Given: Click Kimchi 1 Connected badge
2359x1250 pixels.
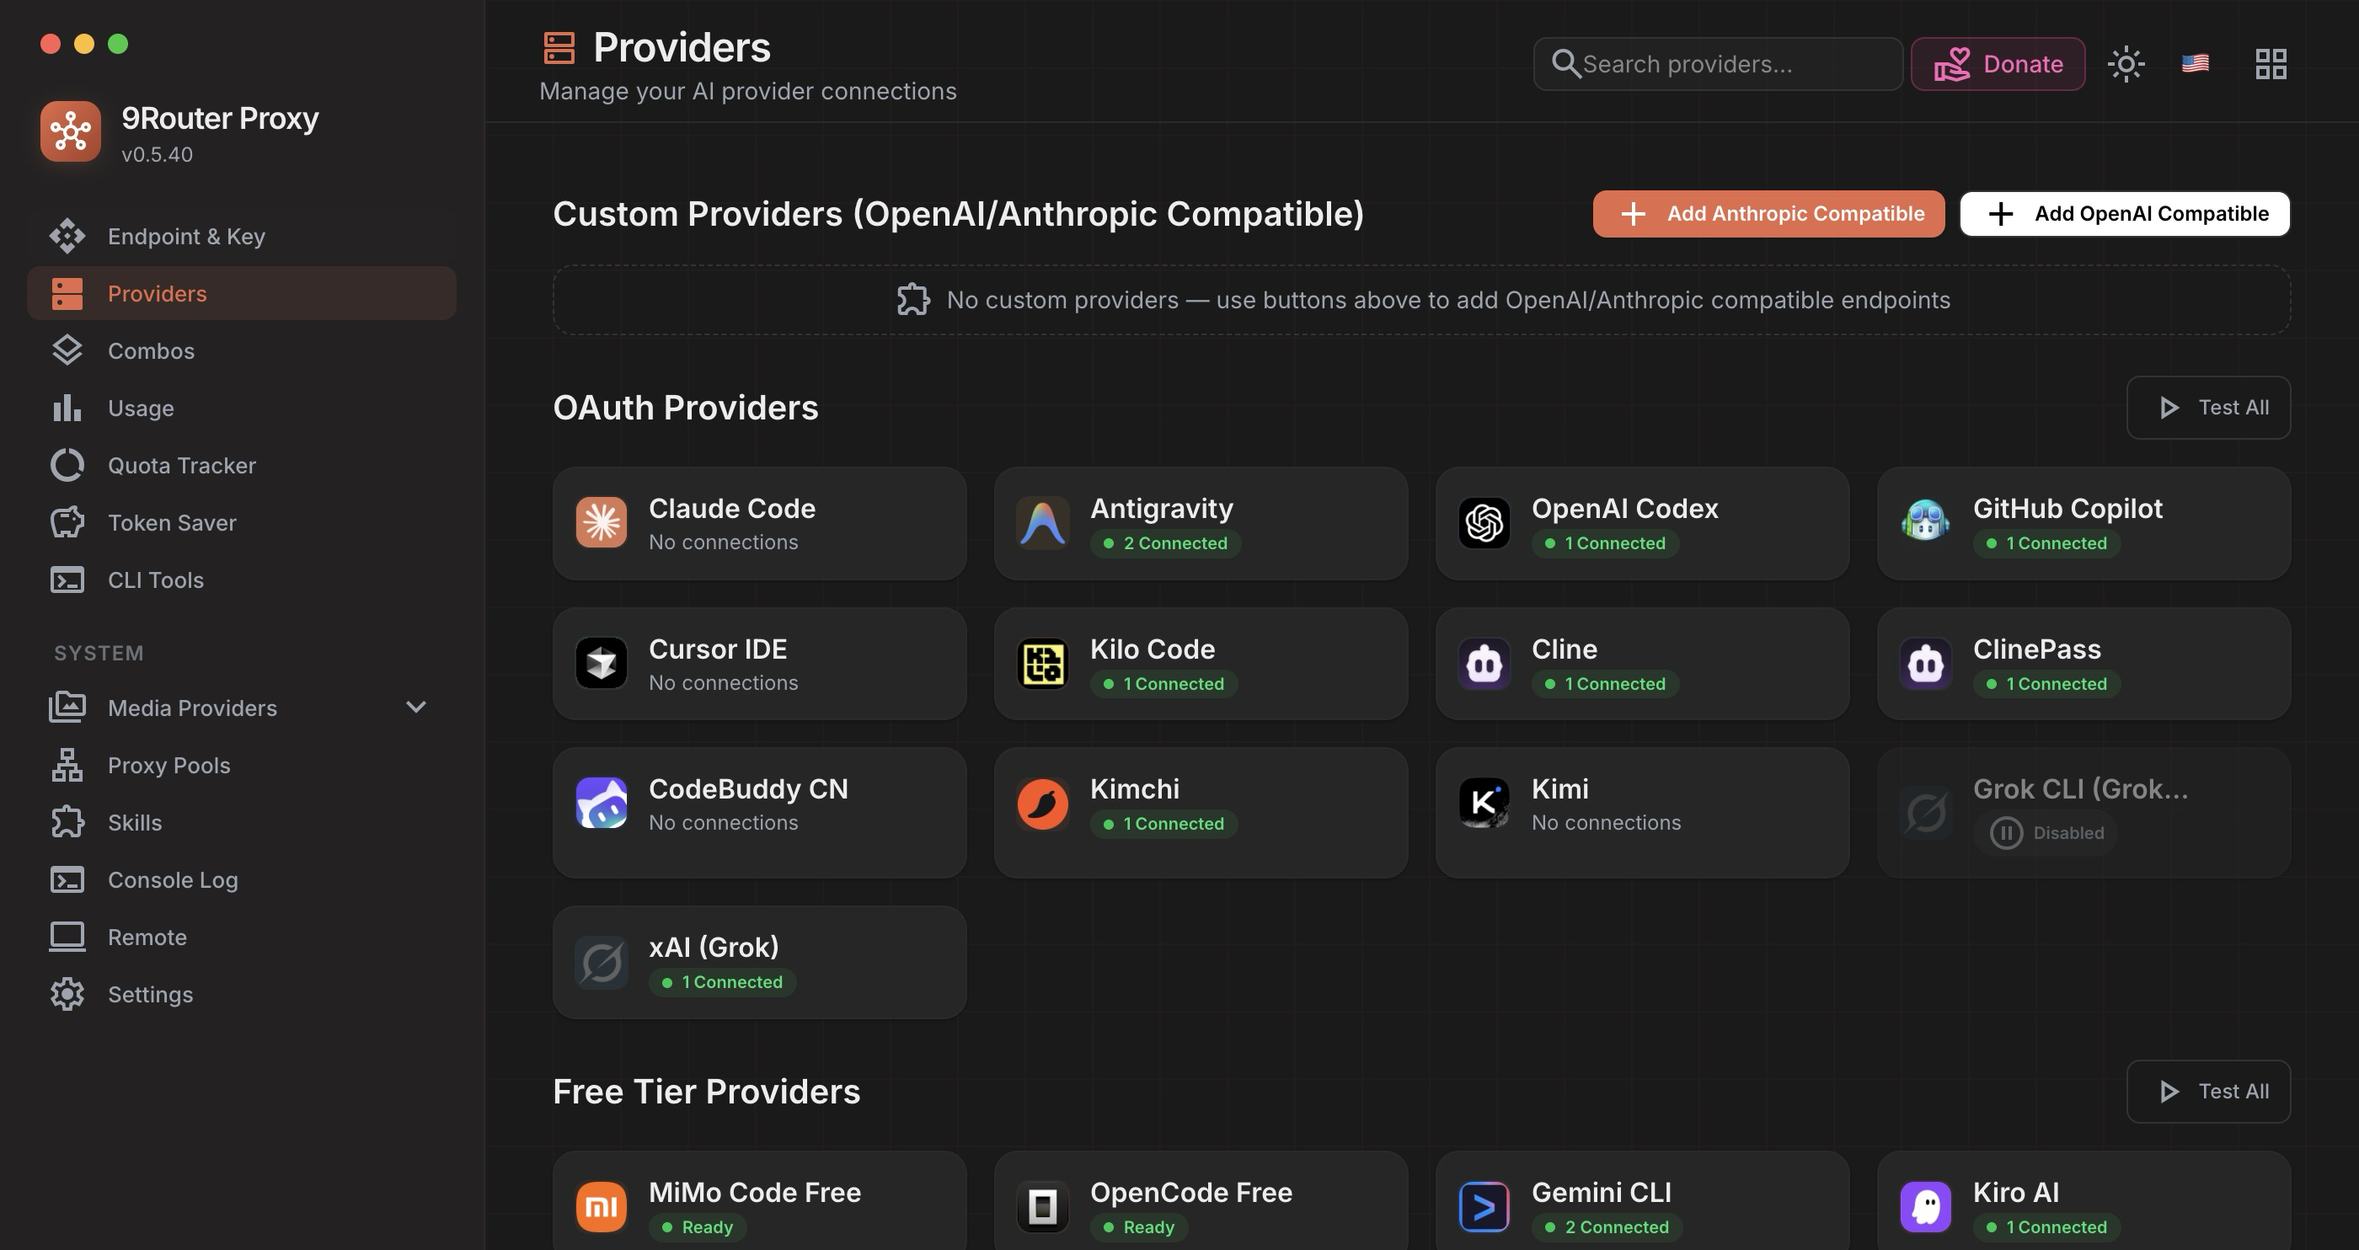Looking at the screenshot, I should coord(1163,824).
